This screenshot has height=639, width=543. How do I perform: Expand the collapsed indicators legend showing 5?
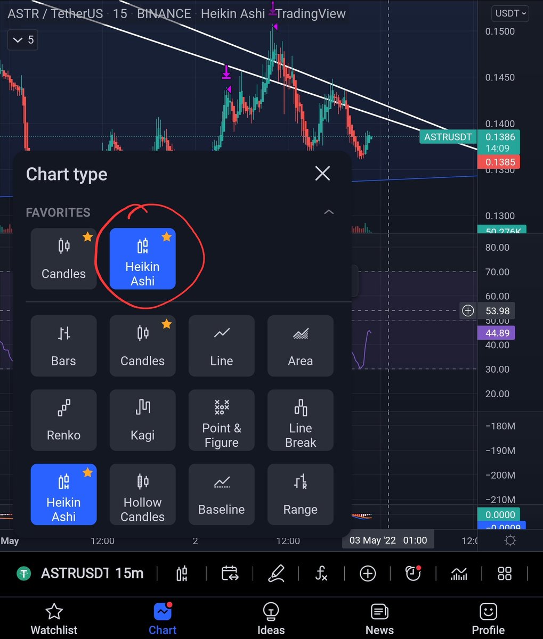tap(23, 40)
